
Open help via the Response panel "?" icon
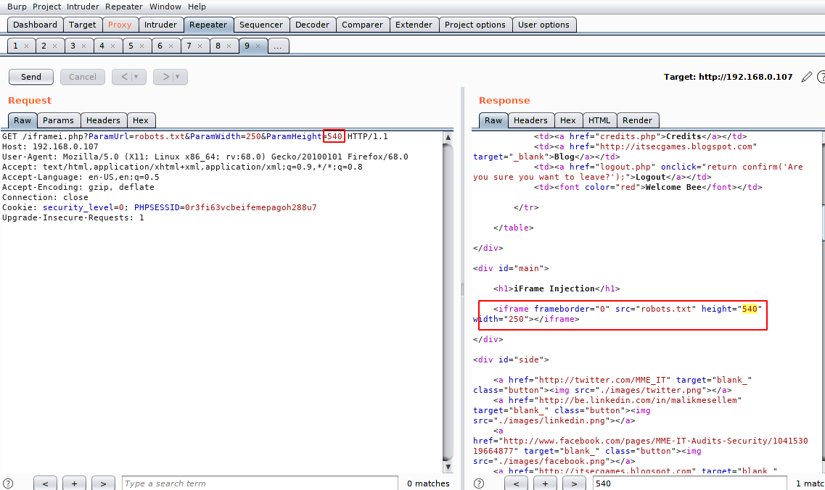pyautogui.click(x=479, y=483)
